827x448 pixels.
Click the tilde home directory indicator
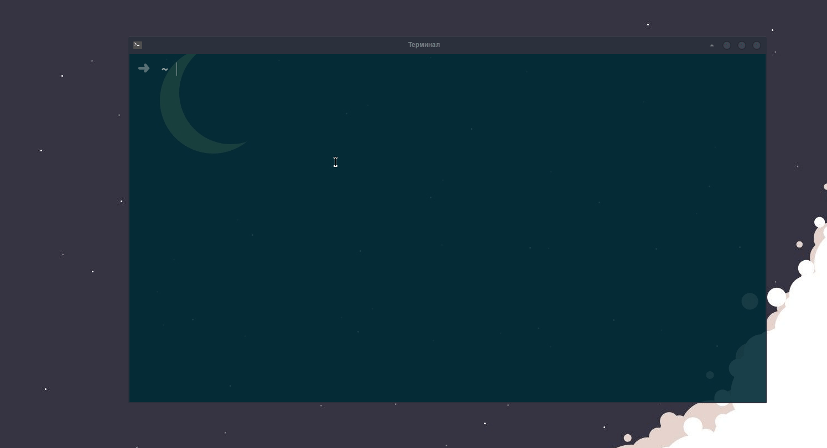click(164, 69)
